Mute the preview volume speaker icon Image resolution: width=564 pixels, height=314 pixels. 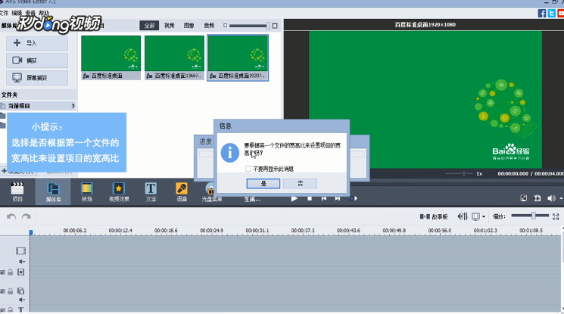550,198
